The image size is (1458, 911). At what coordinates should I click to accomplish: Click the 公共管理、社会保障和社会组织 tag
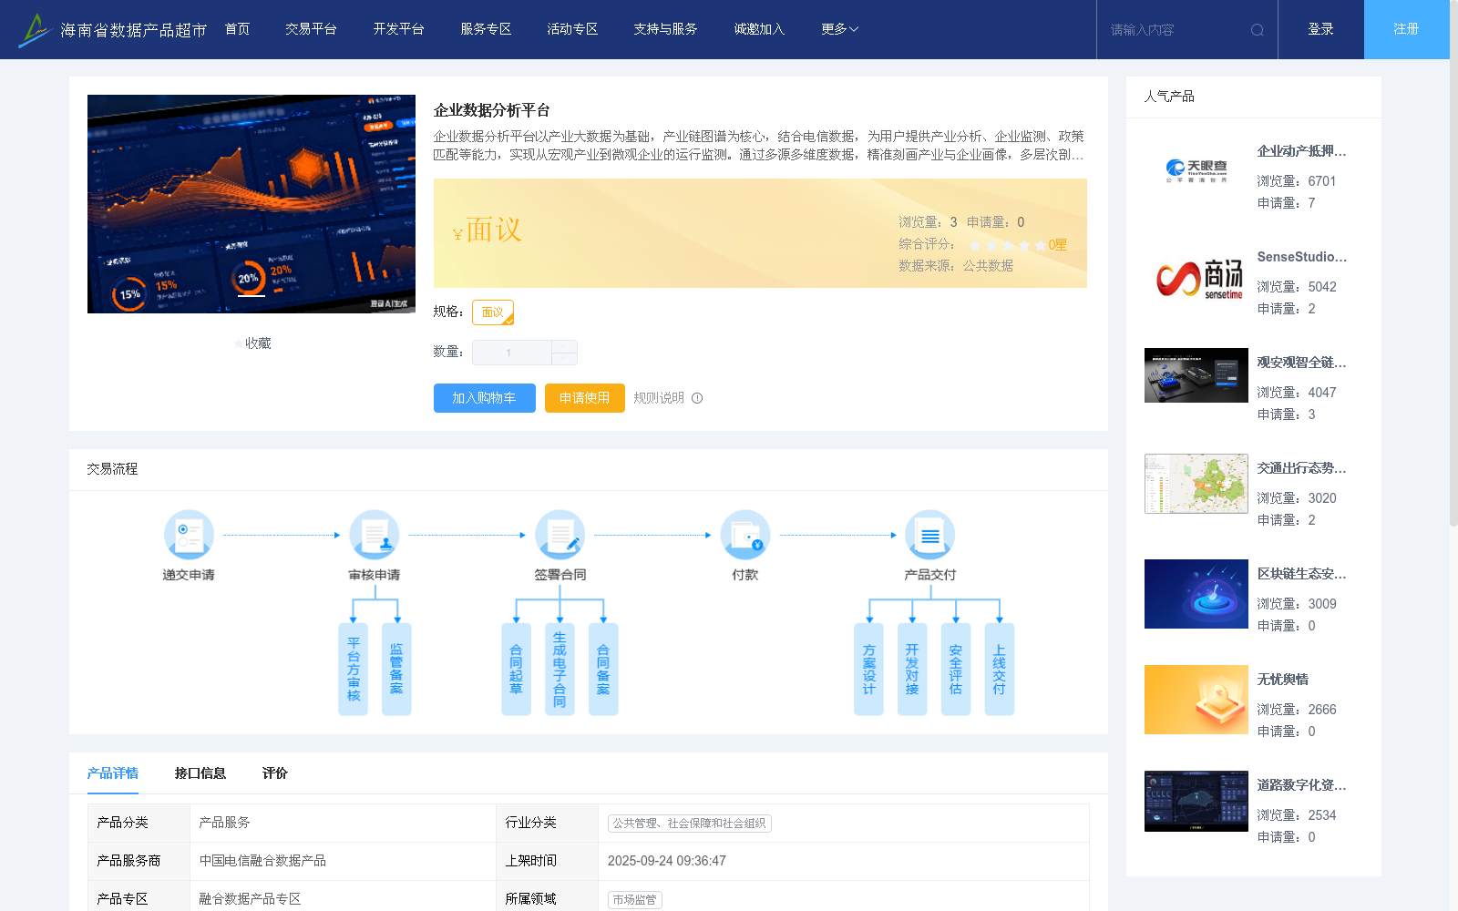click(690, 824)
